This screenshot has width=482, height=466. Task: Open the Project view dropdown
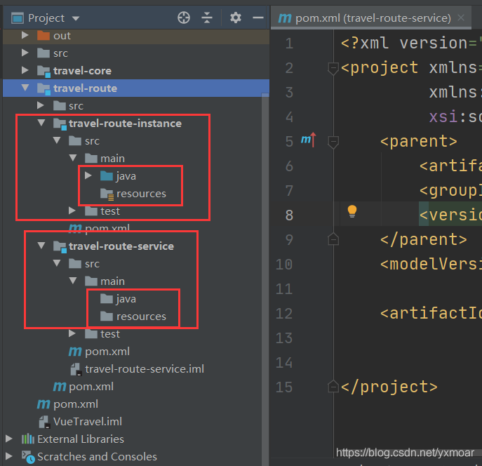76,18
